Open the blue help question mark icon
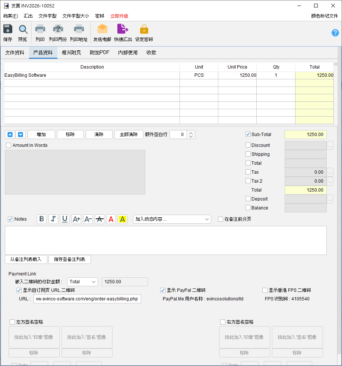342x366 pixels. pyautogui.click(x=335, y=33)
